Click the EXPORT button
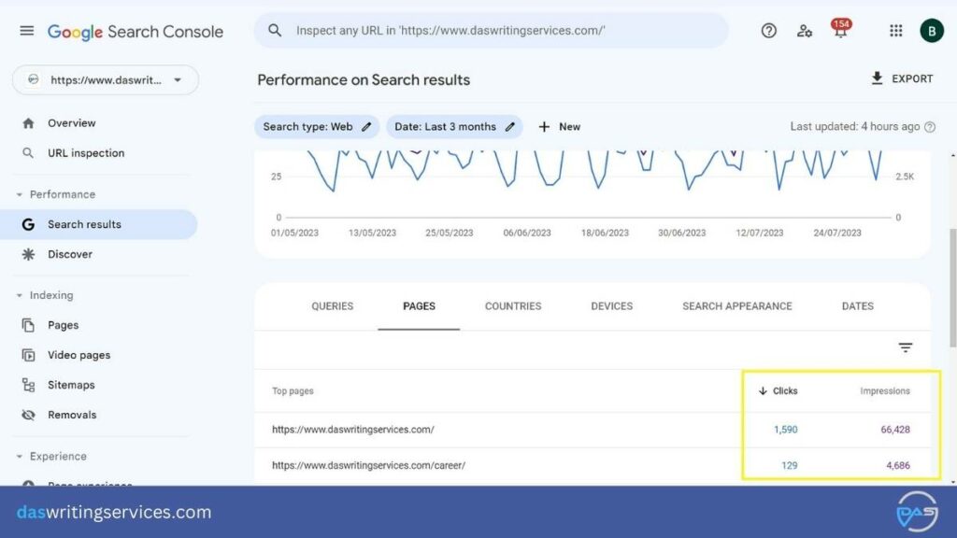The width and height of the screenshot is (957, 538). tap(902, 78)
